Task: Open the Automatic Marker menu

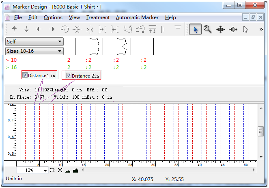Action: 137,17
